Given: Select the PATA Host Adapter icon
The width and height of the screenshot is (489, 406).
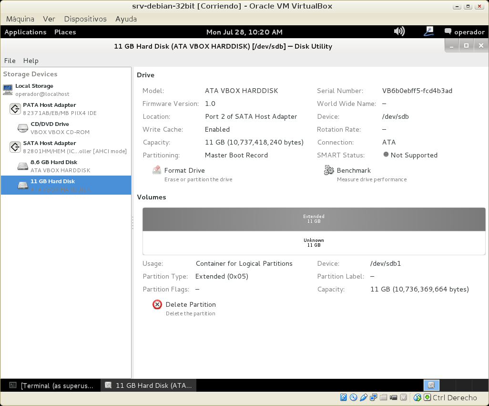Looking at the screenshot, I should (x=15, y=109).
